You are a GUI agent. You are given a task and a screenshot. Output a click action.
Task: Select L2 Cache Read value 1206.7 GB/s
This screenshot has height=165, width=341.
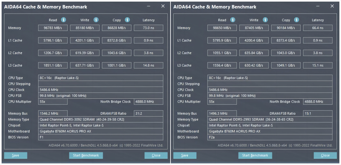click(53, 53)
